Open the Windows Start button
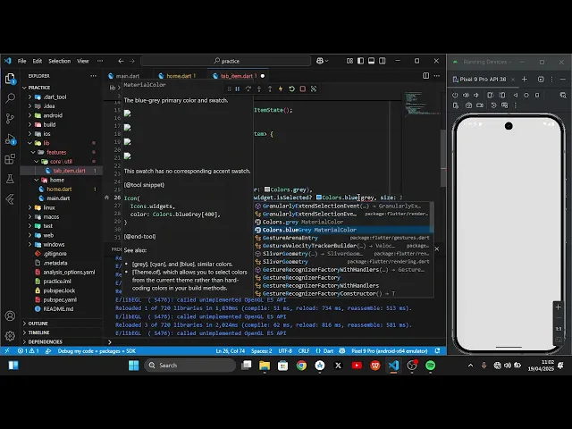Viewport: 572px width, 429px height. coord(133,366)
